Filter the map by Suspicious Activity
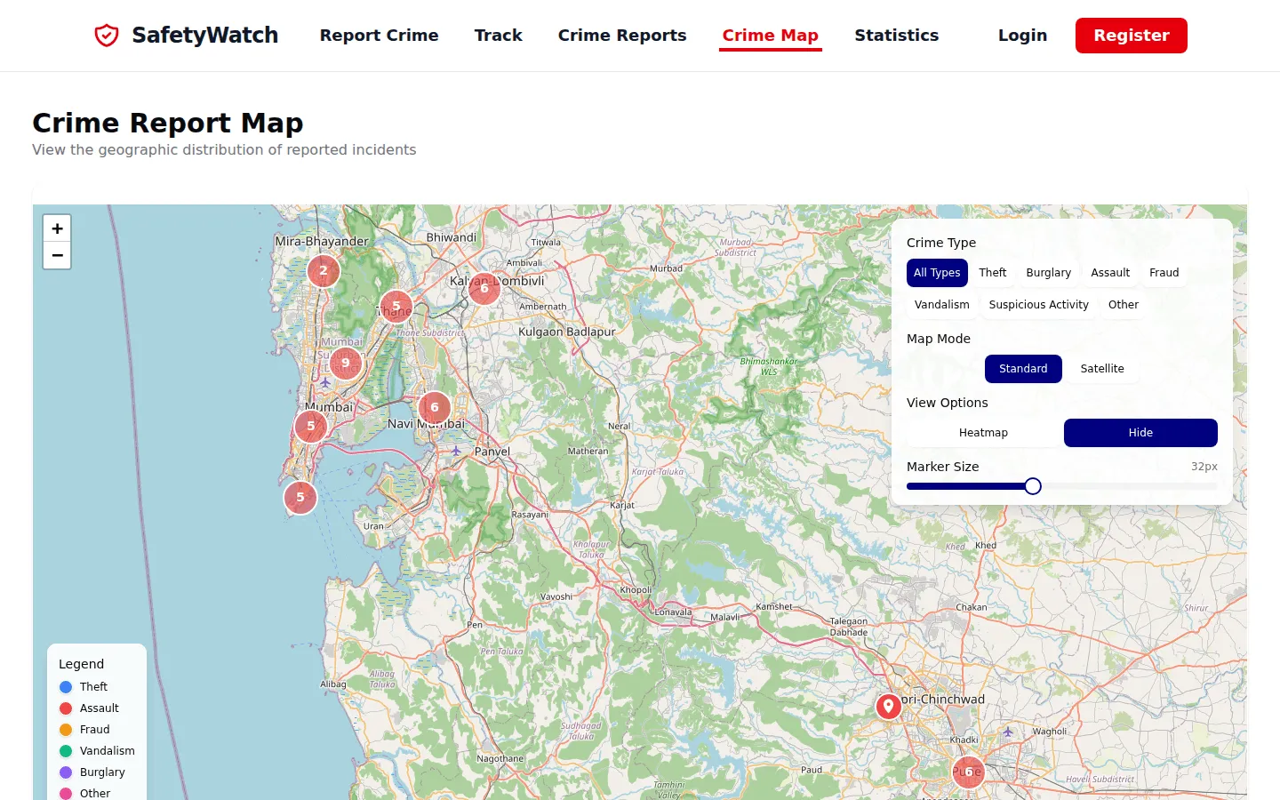This screenshot has height=800, width=1280. 1039,305
